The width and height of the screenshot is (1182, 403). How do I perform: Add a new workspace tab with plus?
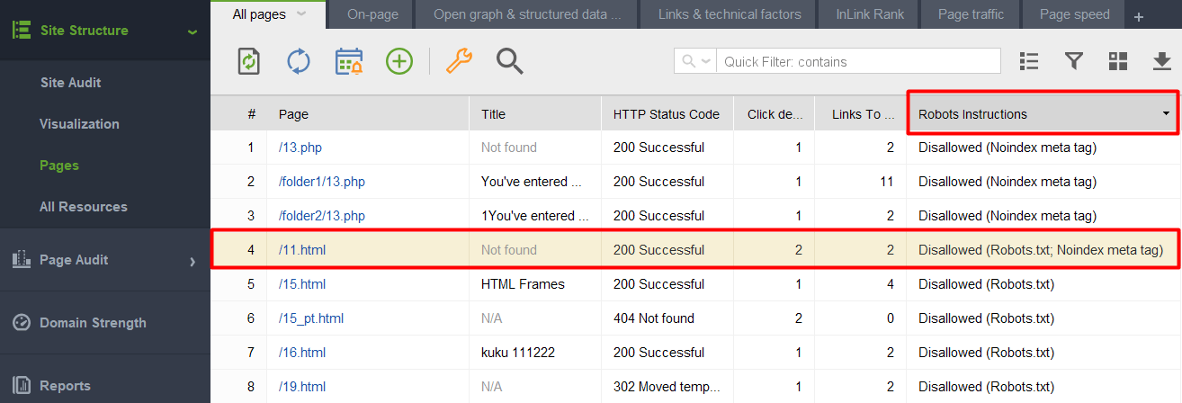click(1138, 17)
